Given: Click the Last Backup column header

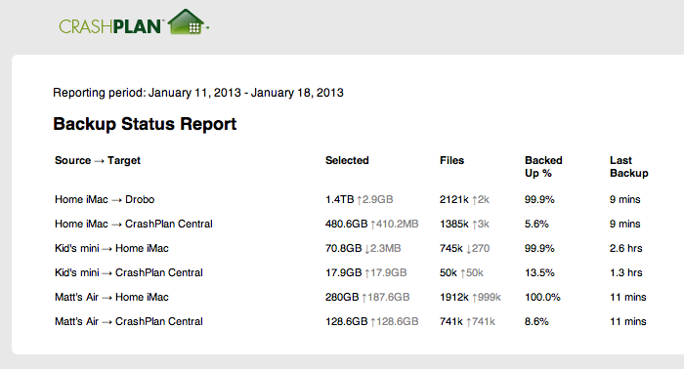Looking at the screenshot, I should 629,166.
